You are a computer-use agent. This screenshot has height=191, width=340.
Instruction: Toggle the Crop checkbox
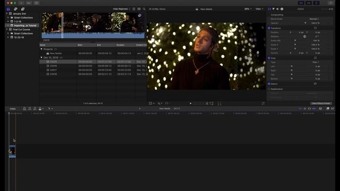[x=269, y=58]
